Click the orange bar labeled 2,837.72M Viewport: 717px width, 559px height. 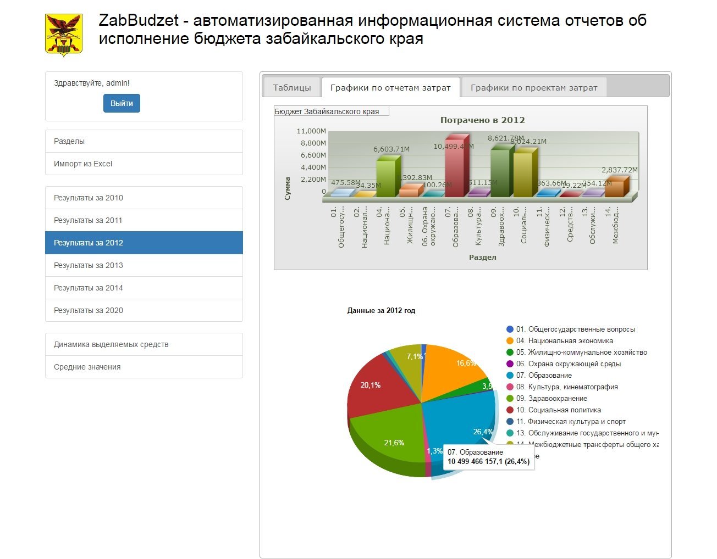click(616, 187)
